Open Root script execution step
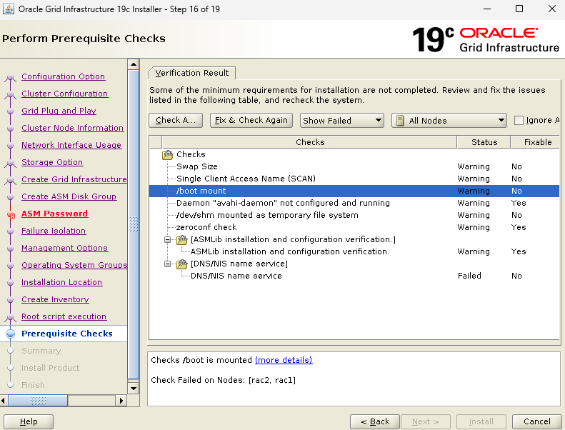 point(64,316)
